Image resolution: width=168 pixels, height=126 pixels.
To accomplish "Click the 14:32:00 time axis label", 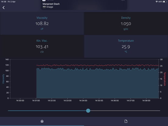I will pos(52,101).
